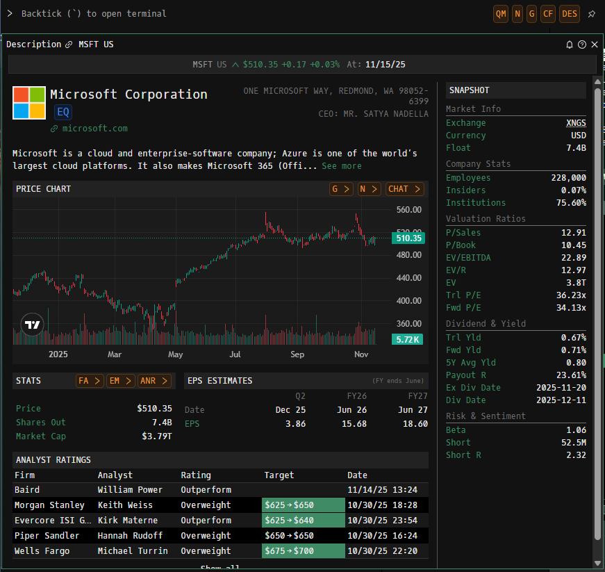The image size is (605, 572).
Task: Open help via the question mark icon
Action: [582, 44]
